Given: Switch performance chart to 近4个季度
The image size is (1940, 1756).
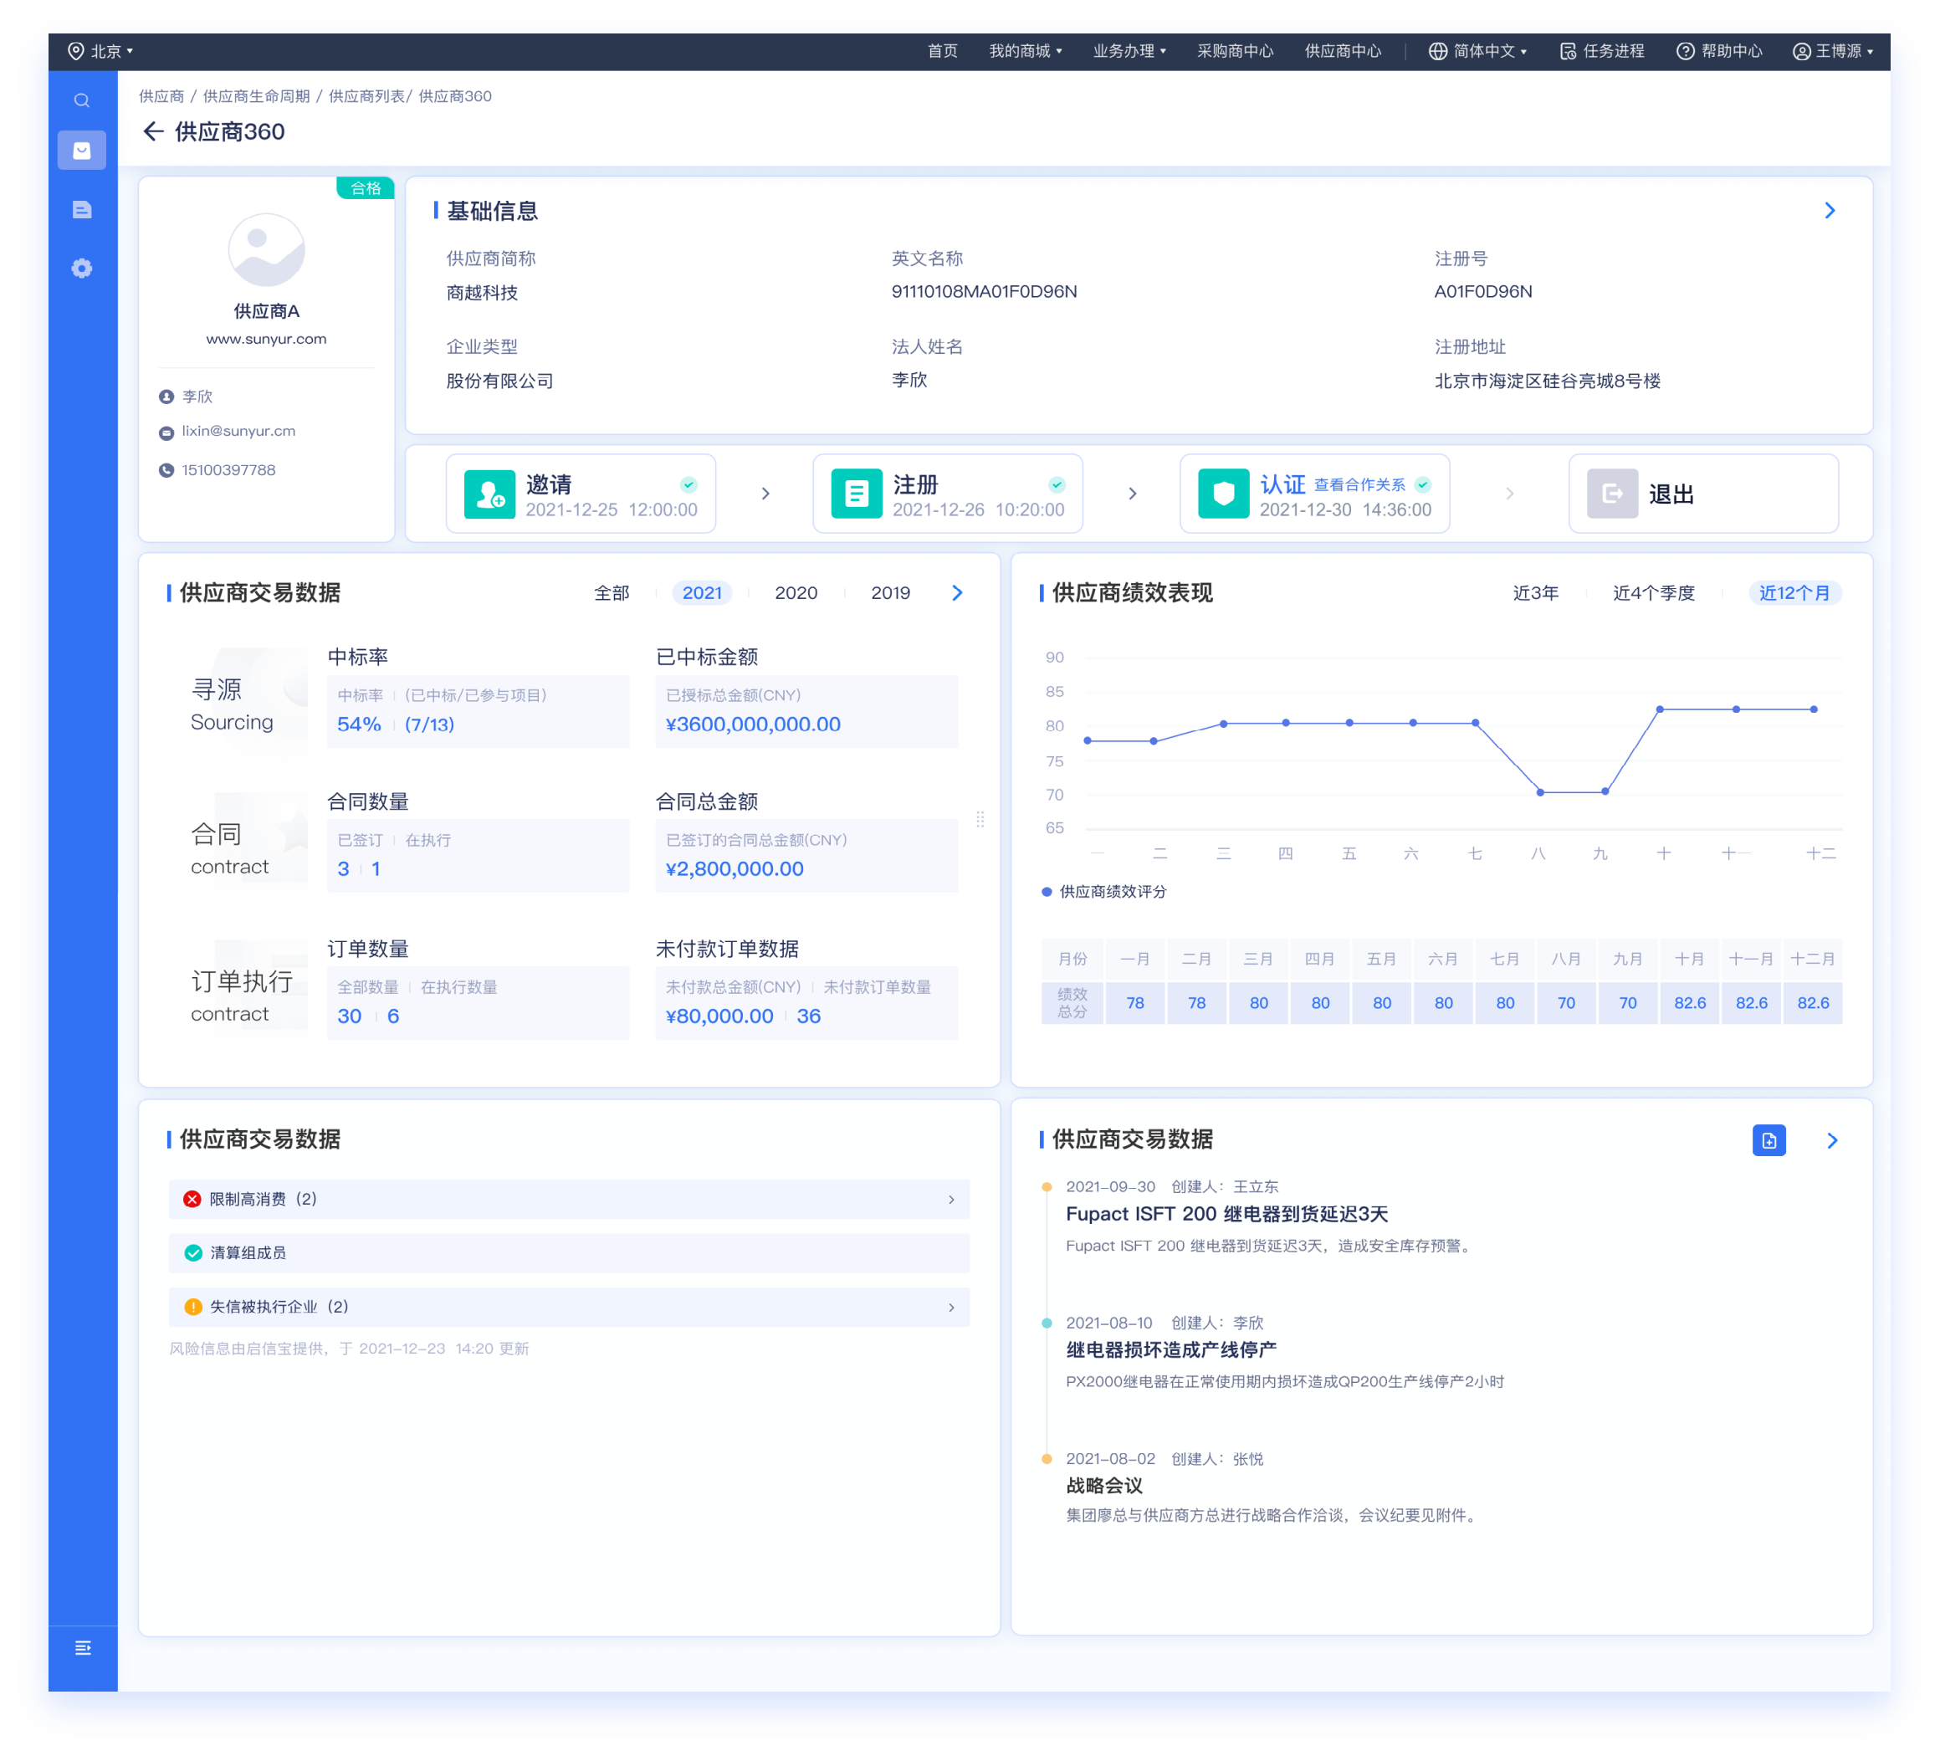Looking at the screenshot, I should (x=1653, y=592).
